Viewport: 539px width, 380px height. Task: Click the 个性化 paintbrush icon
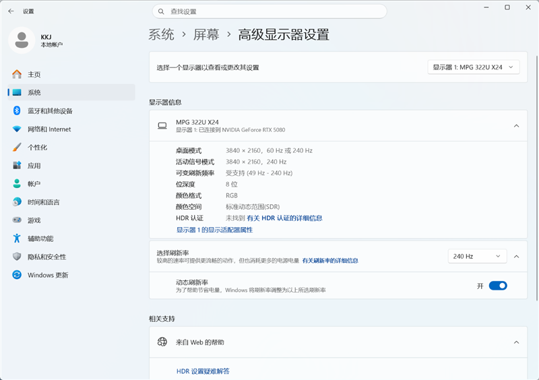pyautogui.click(x=17, y=147)
